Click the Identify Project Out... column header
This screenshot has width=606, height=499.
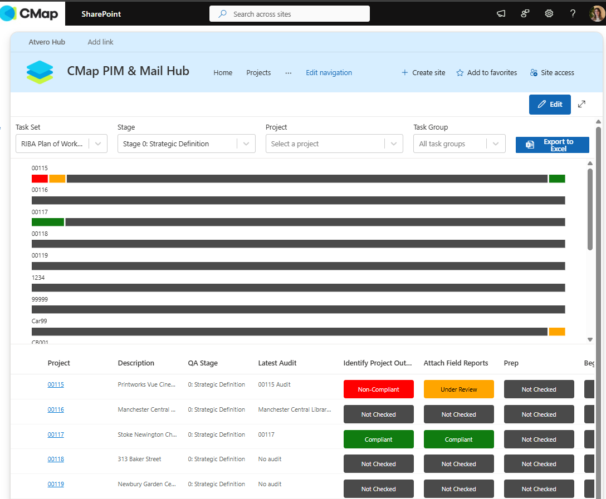(x=378, y=363)
